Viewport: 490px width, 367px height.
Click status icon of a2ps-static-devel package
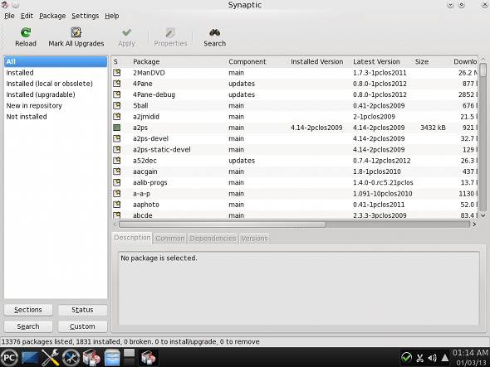click(117, 150)
